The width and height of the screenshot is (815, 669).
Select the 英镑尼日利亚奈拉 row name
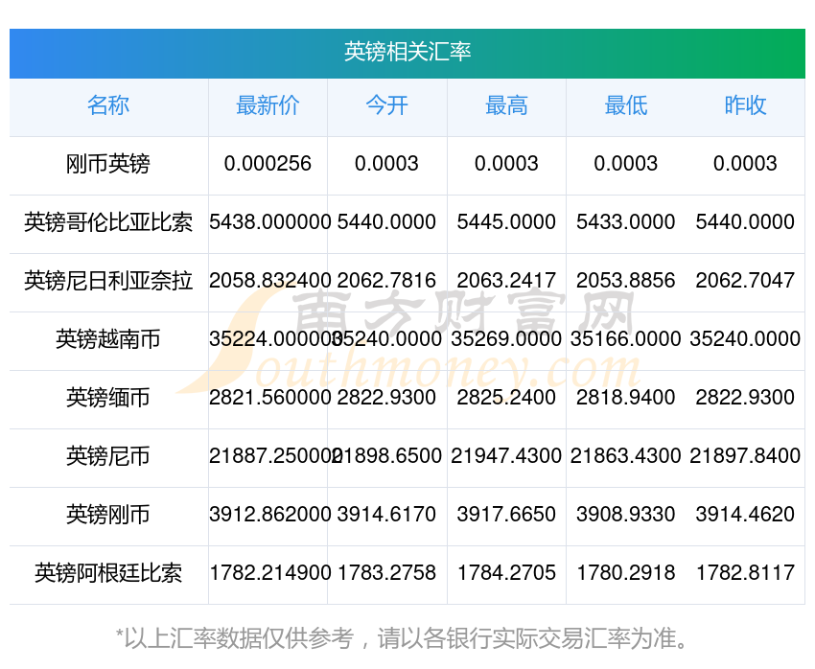pyautogui.click(x=108, y=281)
